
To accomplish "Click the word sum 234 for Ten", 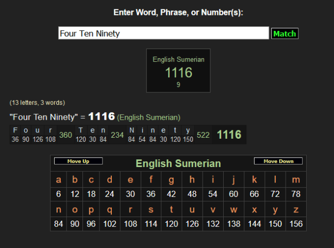I will tap(117, 135).
